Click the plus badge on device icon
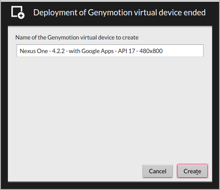 21,15
